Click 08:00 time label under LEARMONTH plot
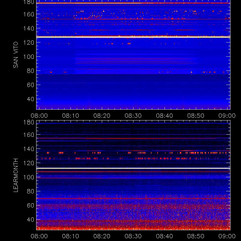The image size is (241, 241). coord(39,236)
